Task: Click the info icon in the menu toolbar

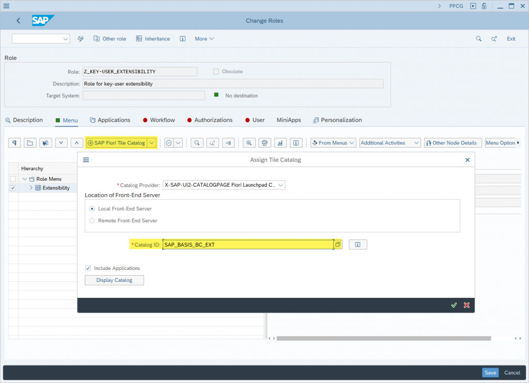Action: (x=296, y=142)
